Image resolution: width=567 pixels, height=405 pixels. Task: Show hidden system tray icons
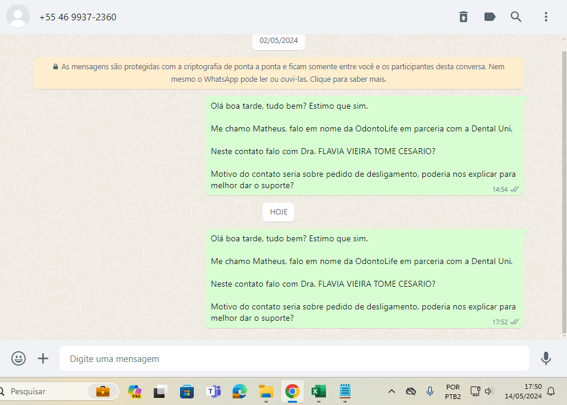pyautogui.click(x=392, y=392)
